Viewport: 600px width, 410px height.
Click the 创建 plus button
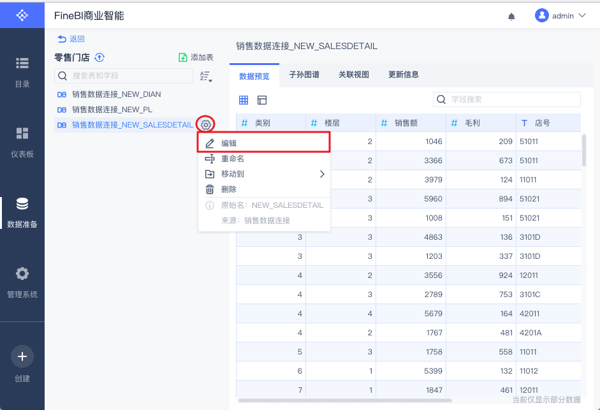pos(22,357)
